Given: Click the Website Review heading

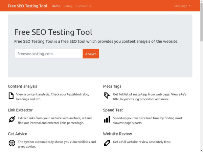Looking at the screenshot, I should point(117,134).
